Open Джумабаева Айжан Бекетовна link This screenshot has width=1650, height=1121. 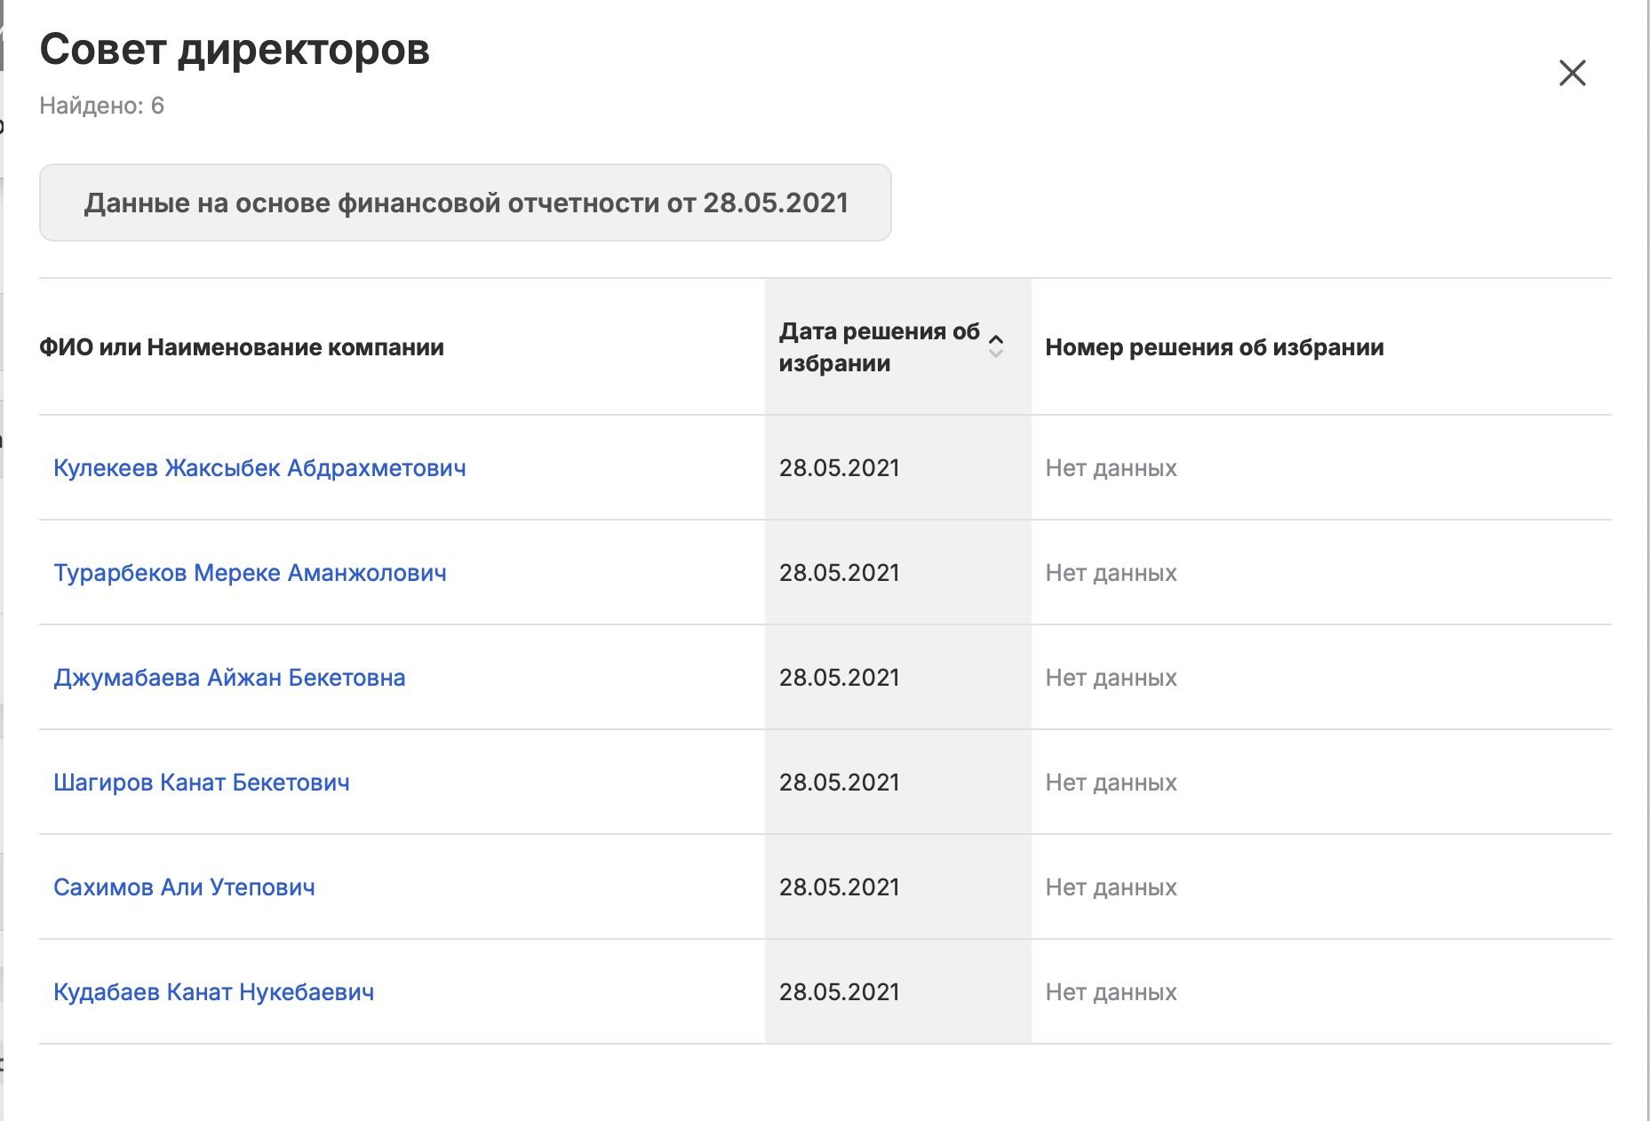(229, 678)
